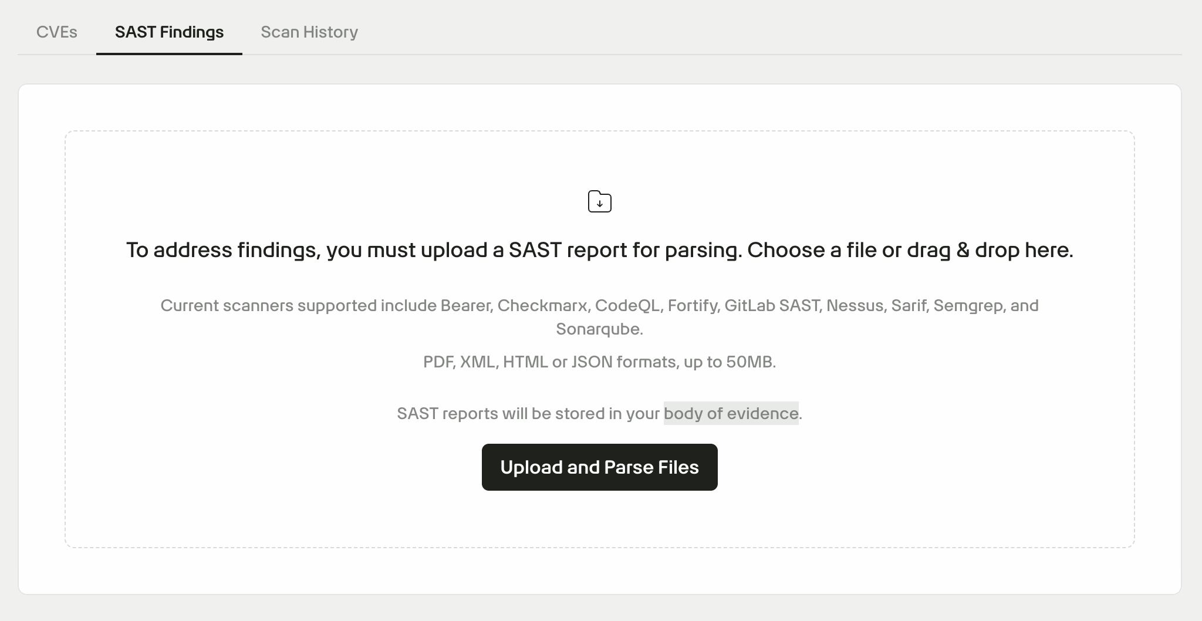1202x621 pixels.
Task: Click the supported scanners description text
Action: [600, 317]
